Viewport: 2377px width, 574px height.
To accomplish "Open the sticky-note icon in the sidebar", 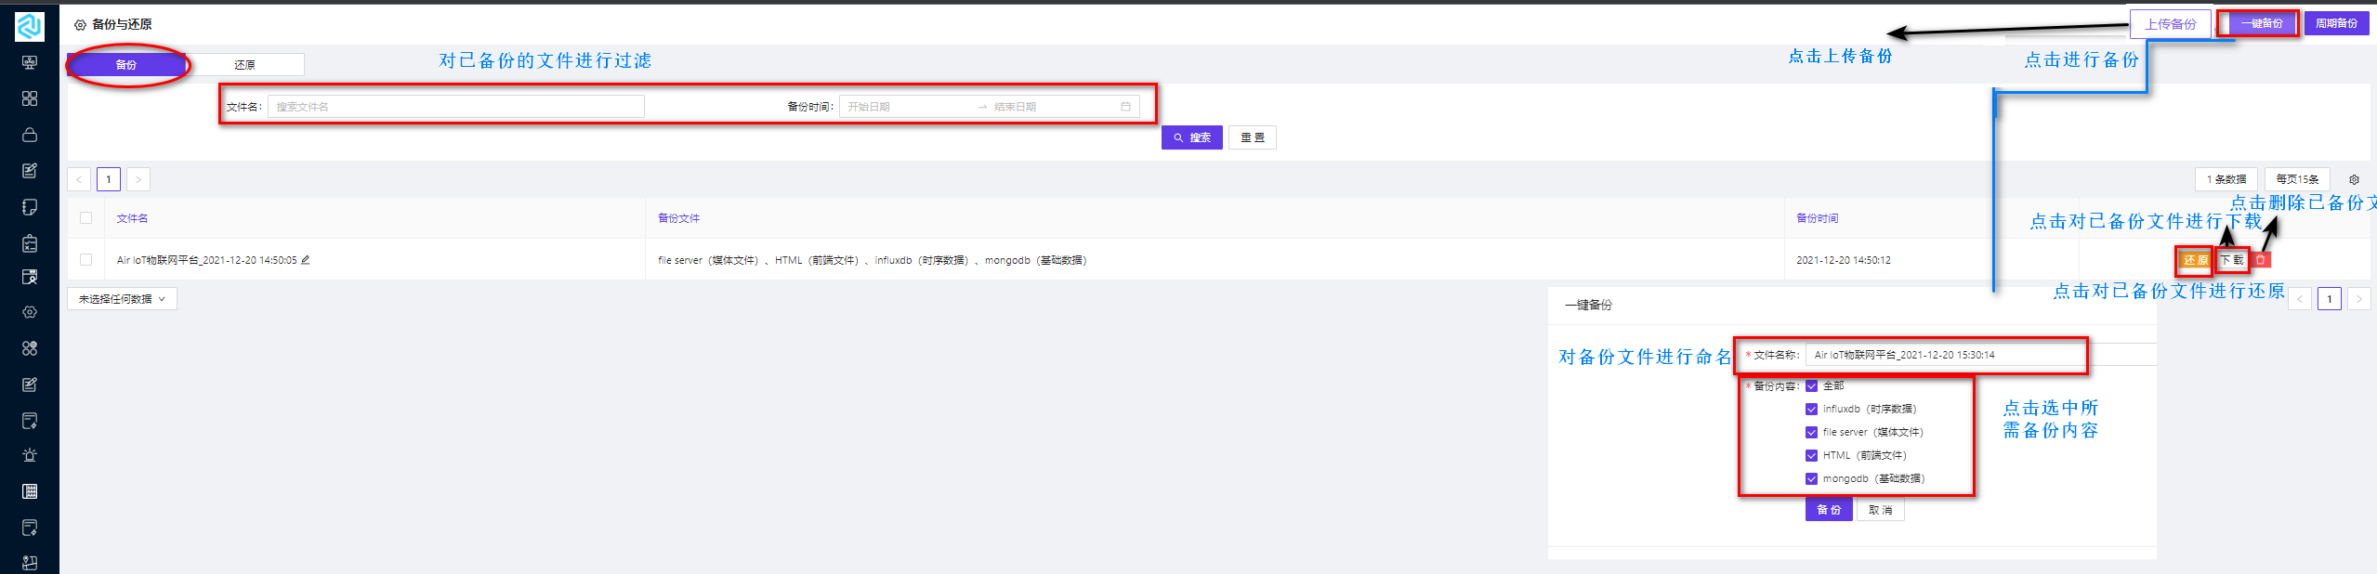I will click(x=30, y=206).
